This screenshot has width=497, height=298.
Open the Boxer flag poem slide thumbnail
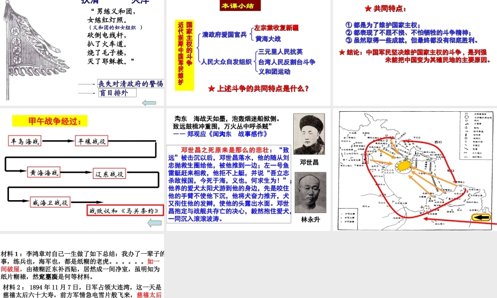(x=82, y=53)
